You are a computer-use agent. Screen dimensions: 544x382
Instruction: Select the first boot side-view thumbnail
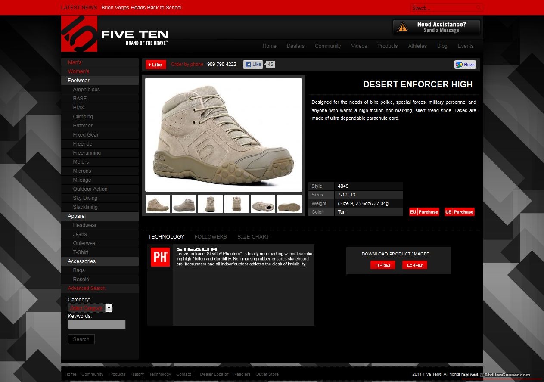tap(158, 204)
